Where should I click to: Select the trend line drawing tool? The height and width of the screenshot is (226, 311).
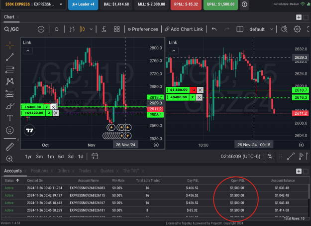coord(10,57)
